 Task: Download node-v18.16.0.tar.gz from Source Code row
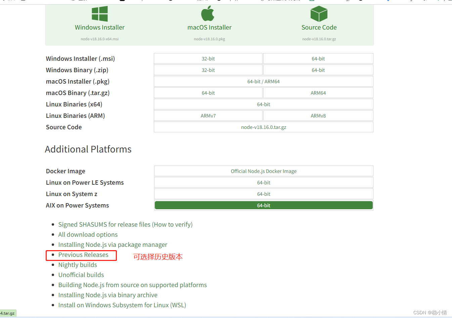point(264,127)
